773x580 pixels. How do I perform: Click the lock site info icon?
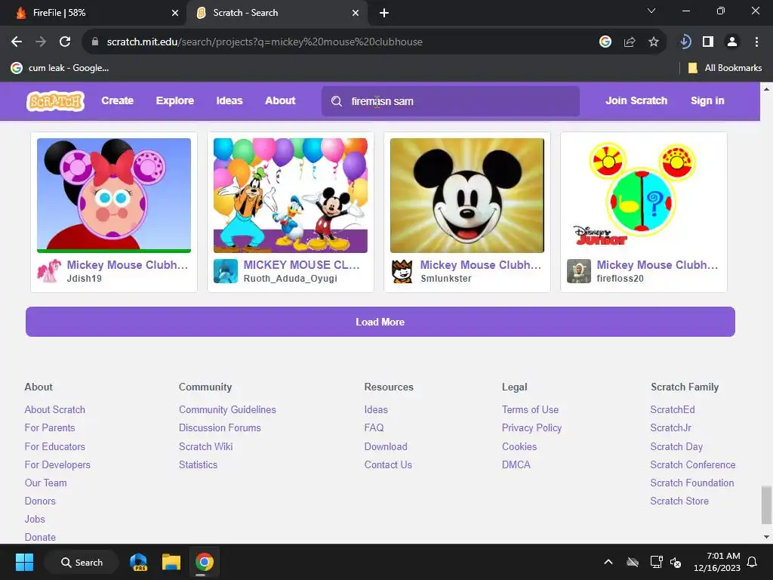coord(95,42)
